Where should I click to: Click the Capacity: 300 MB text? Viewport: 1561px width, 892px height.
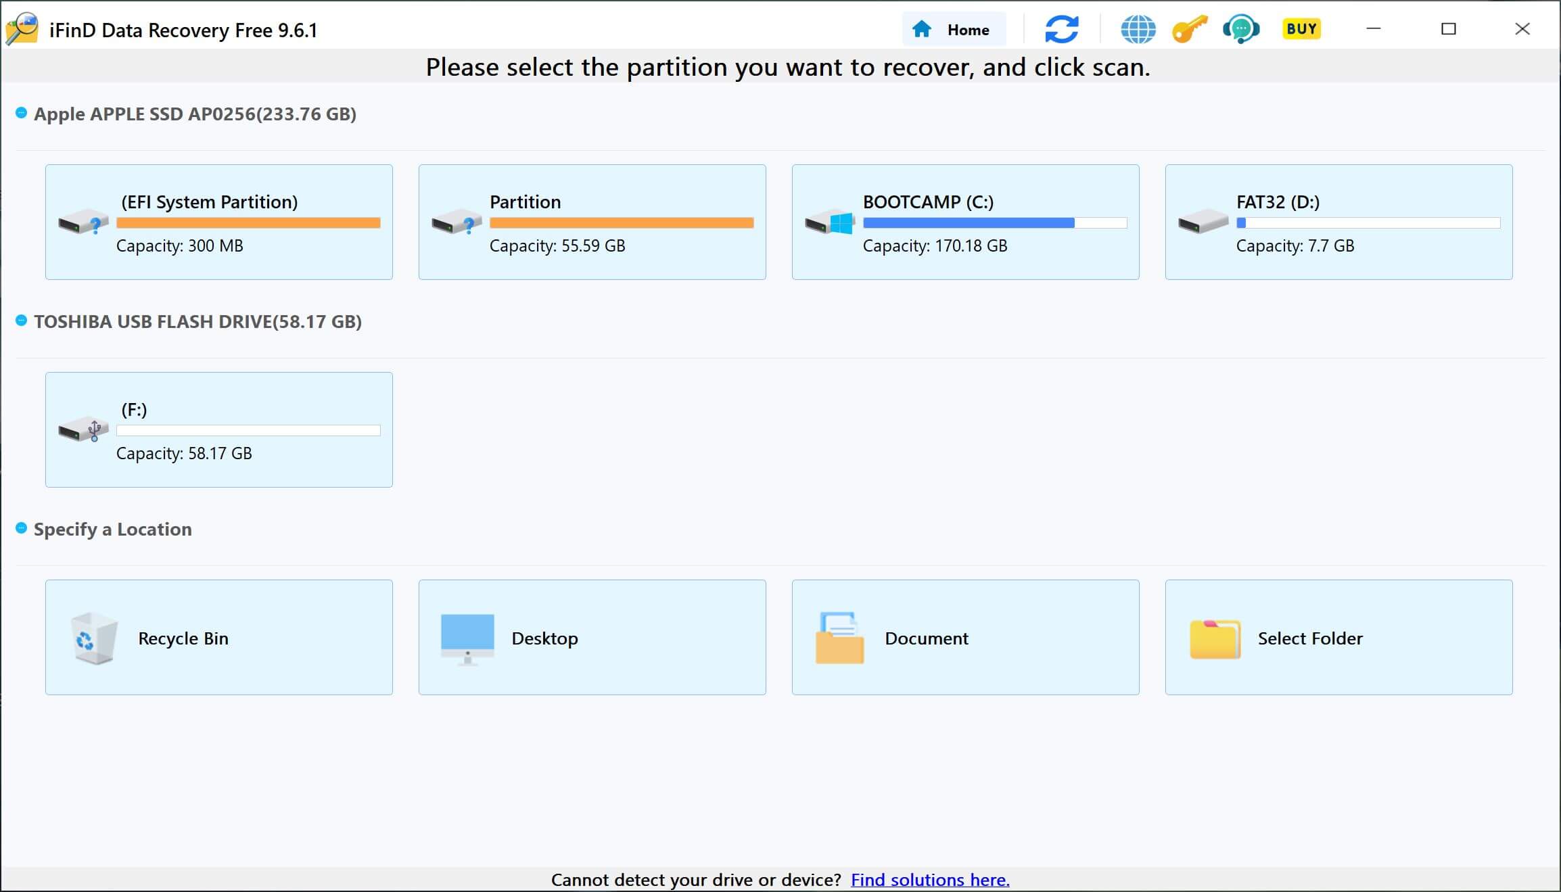click(180, 245)
